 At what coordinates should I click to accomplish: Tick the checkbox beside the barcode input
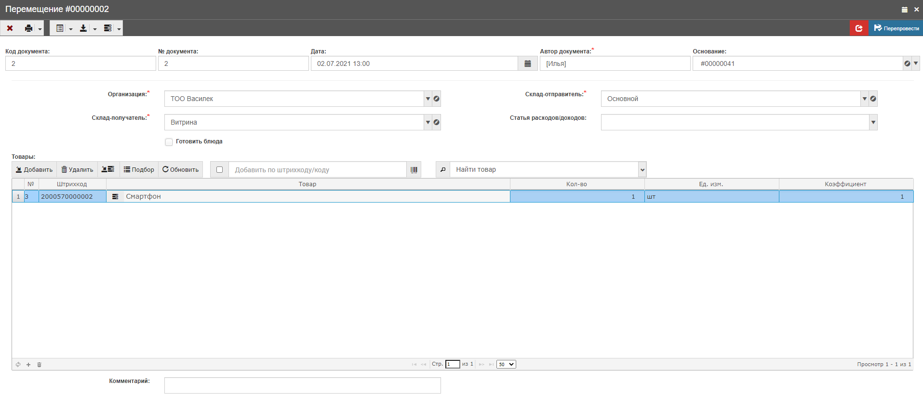click(220, 170)
